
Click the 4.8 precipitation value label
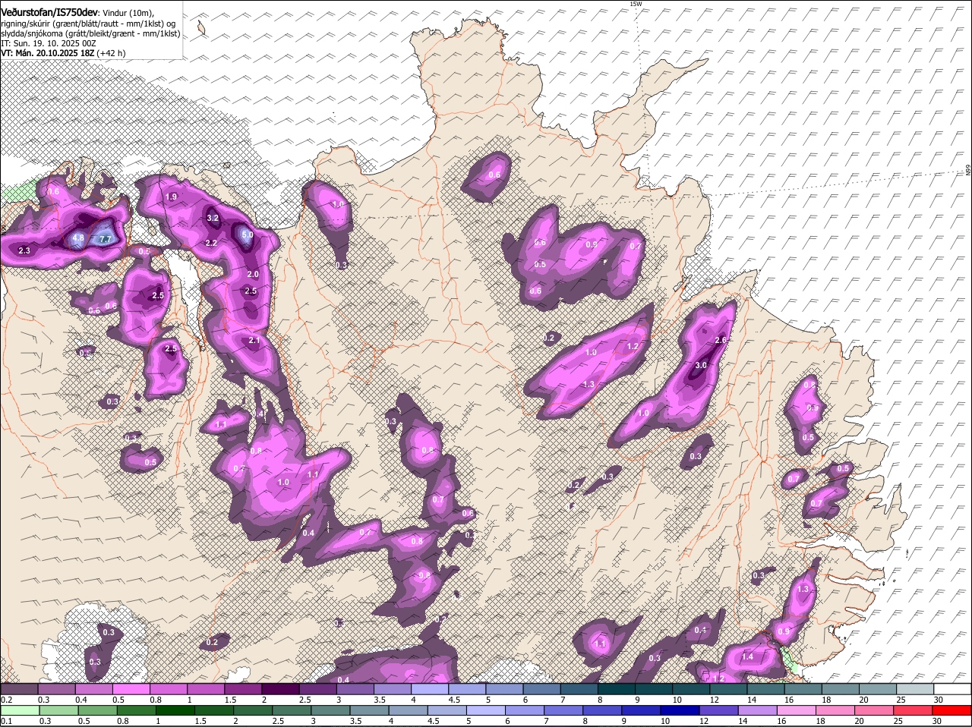click(78, 238)
